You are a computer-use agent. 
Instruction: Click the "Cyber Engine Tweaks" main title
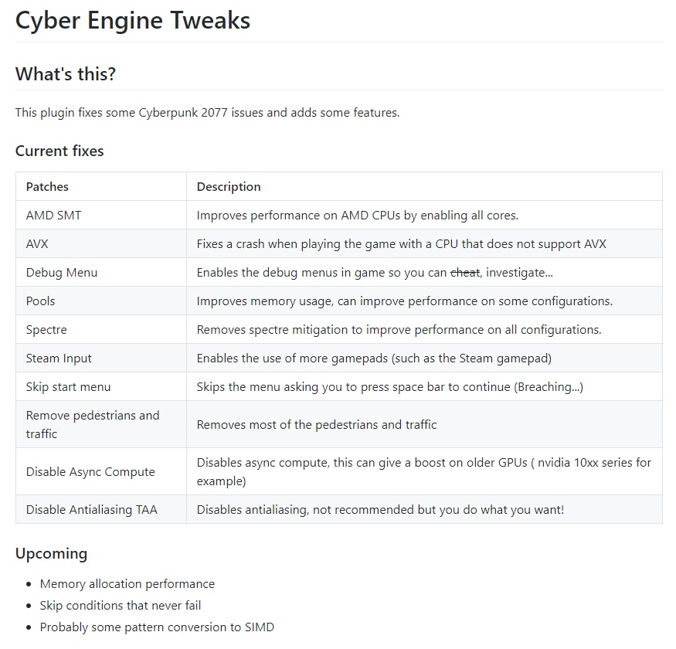(133, 20)
